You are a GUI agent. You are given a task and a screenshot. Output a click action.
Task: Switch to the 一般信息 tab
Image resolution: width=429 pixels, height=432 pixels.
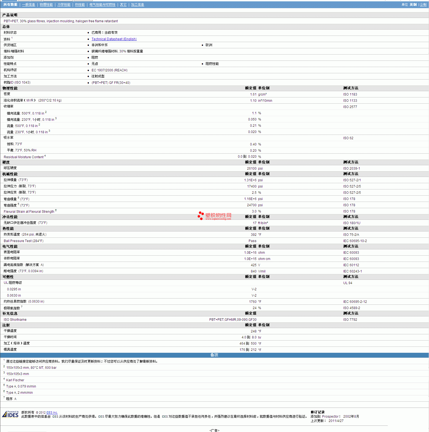click(28, 5)
